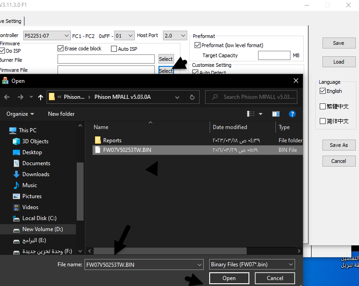Select the وحدة تخزين جديدة (F:) drive
Screen dimensions: 359x286
[x=42, y=251]
